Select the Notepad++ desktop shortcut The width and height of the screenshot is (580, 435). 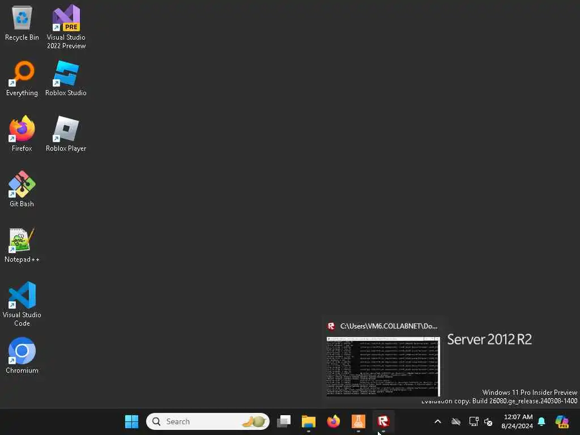(22, 245)
